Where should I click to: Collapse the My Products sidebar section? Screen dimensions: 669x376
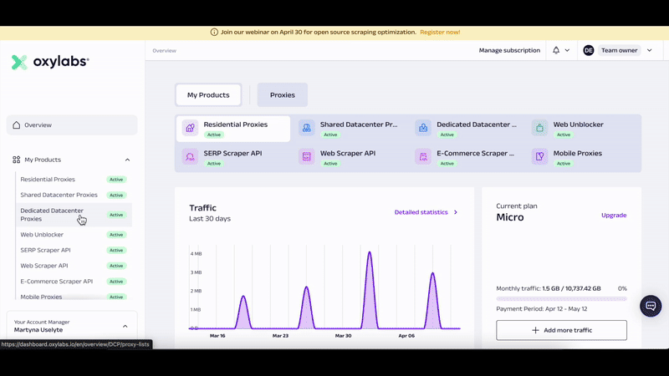(127, 160)
